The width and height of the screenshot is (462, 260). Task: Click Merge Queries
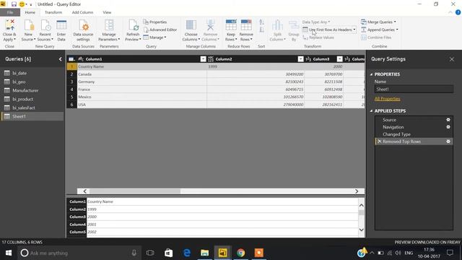[378, 22]
